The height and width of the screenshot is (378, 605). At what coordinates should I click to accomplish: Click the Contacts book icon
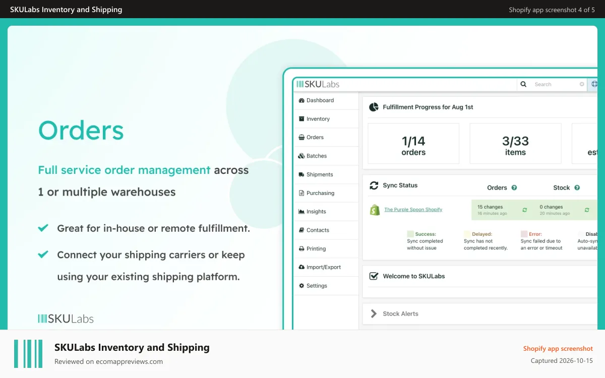[301, 230]
